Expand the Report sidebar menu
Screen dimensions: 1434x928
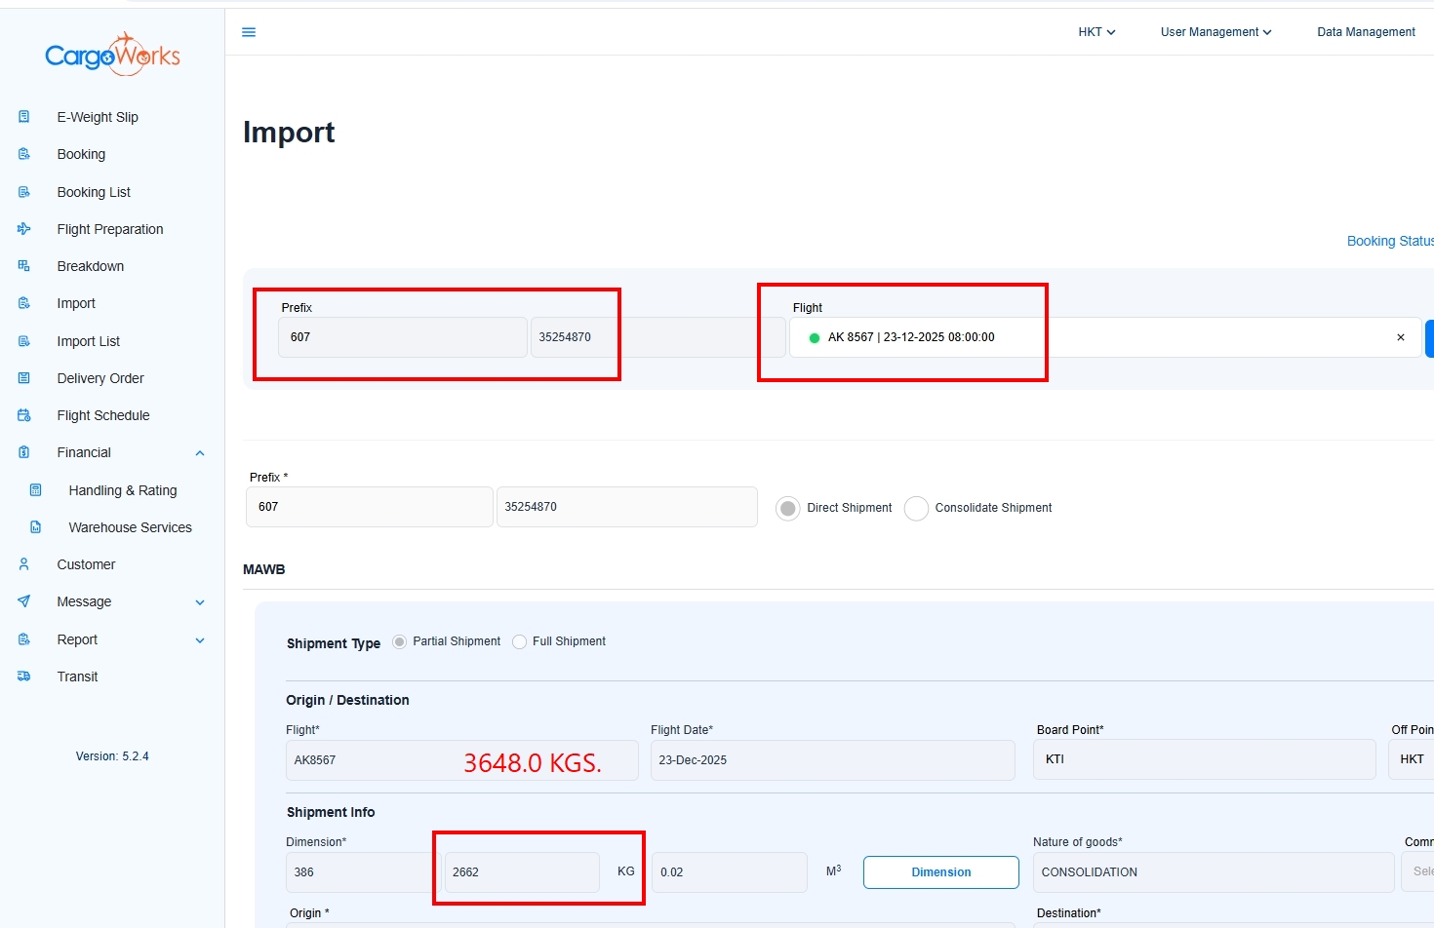(x=200, y=640)
